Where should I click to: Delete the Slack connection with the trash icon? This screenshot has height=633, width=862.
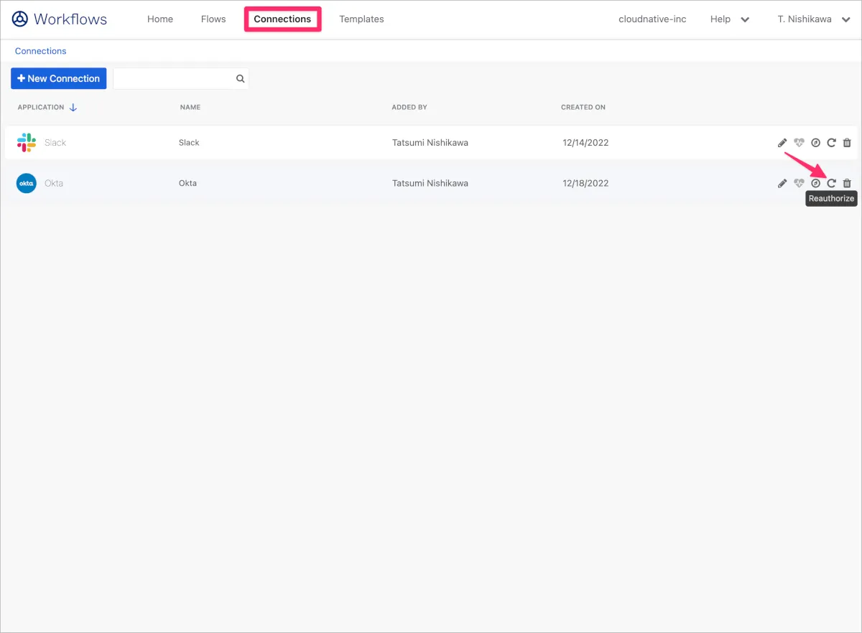pyautogui.click(x=847, y=143)
